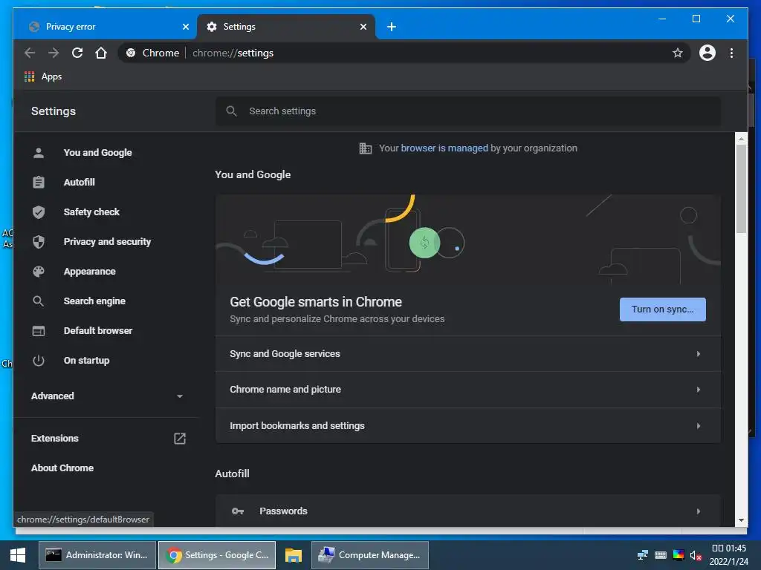Open a new tab with the plus button
This screenshot has height=570, width=761.
pyautogui.click(x=392, y=27)
